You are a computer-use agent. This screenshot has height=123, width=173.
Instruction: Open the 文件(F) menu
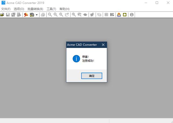(x=6, y=9)
